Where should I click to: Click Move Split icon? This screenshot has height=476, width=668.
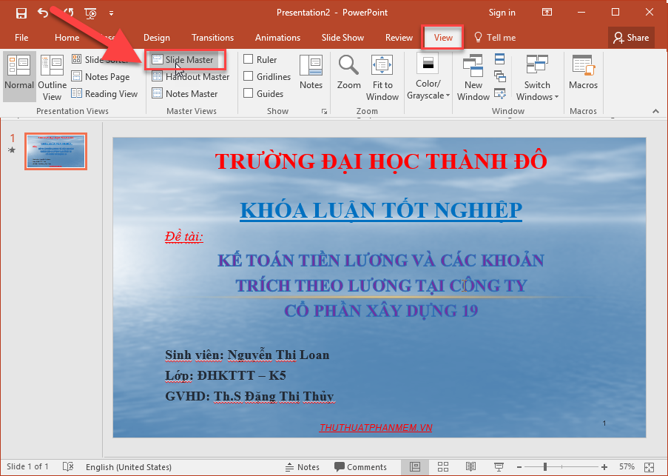tap(500, 93)
